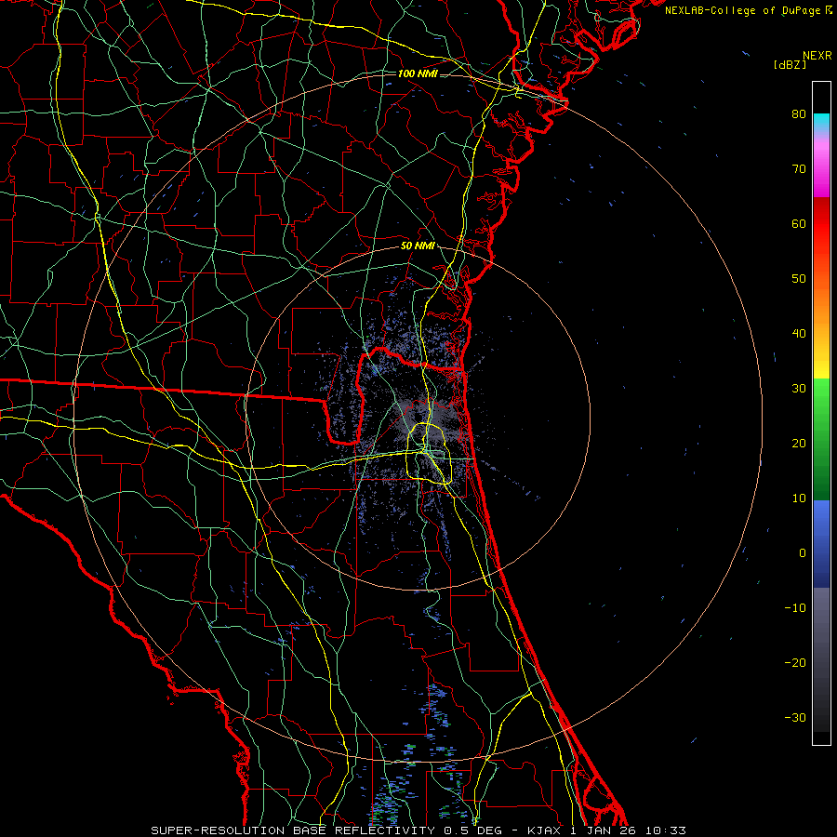Click the 0 dBZ scale value

(803, 553)
